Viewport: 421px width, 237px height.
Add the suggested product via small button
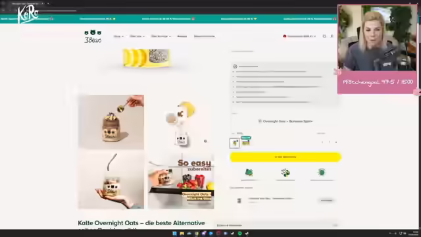tap(326, 200)
